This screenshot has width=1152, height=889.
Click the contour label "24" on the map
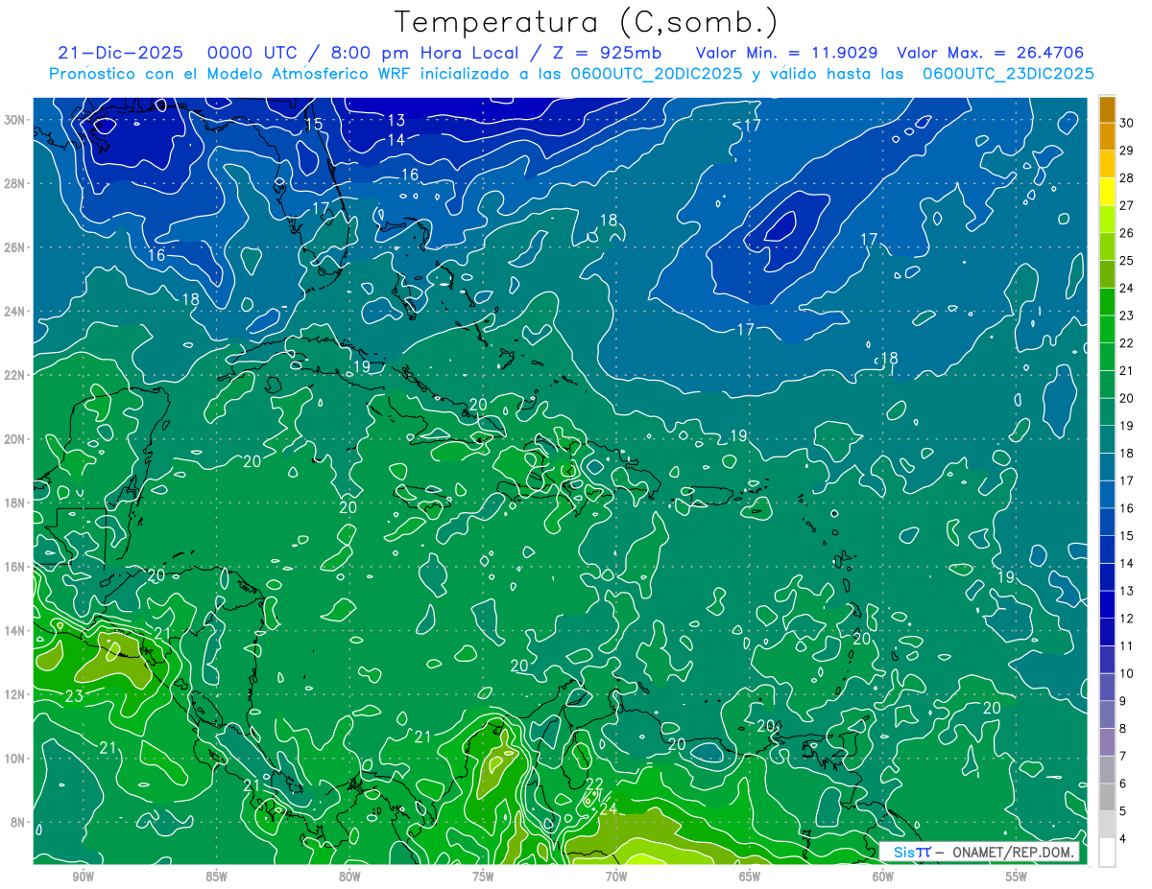(x=608, y=809)
